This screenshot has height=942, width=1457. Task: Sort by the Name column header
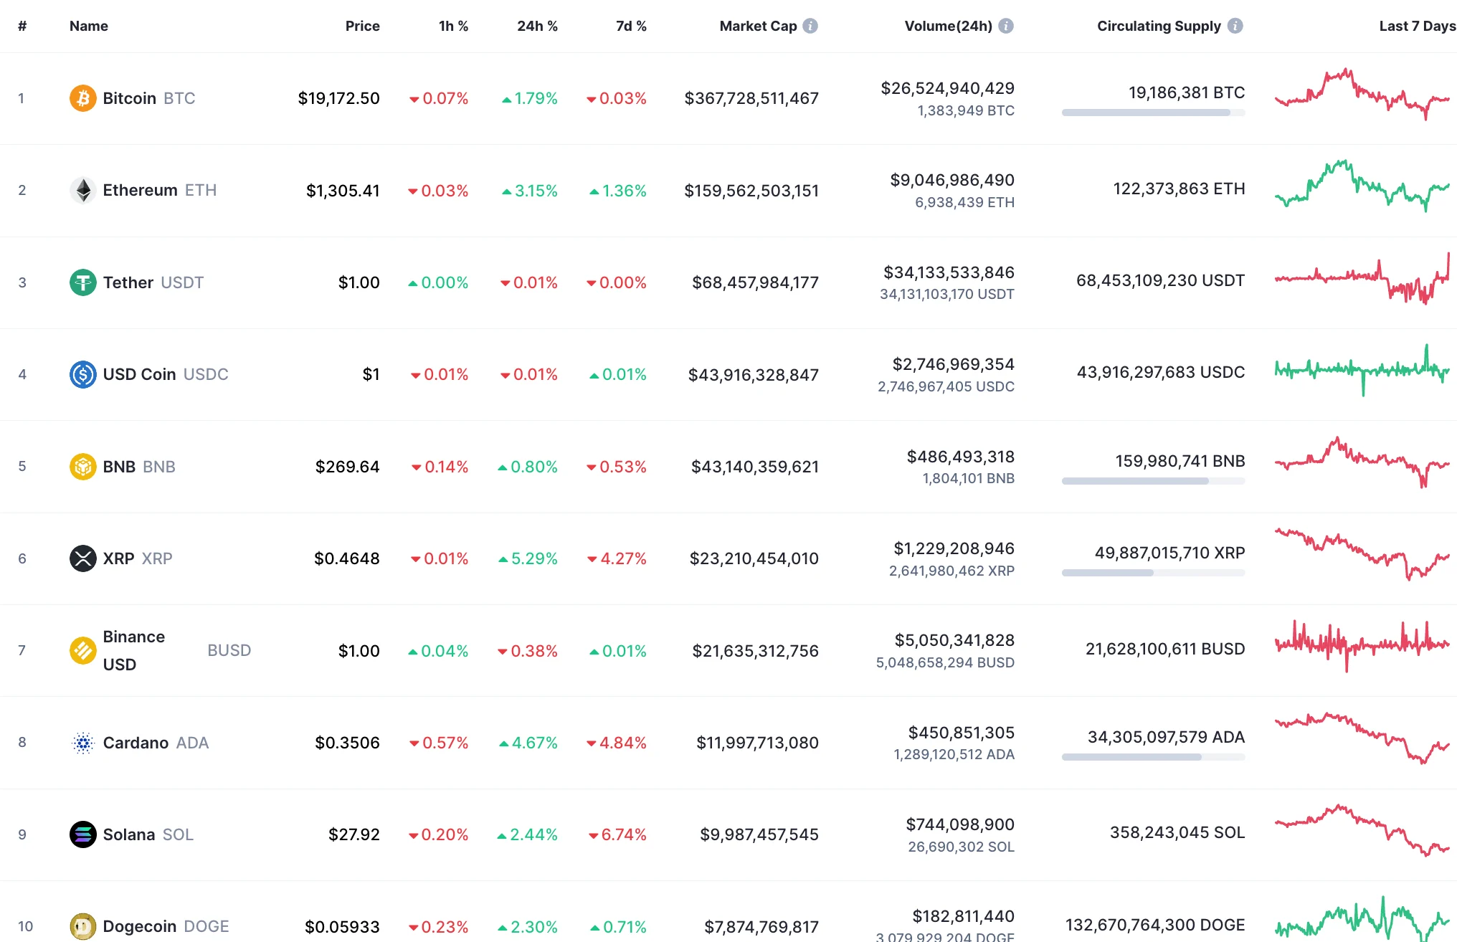pos(88,26)
